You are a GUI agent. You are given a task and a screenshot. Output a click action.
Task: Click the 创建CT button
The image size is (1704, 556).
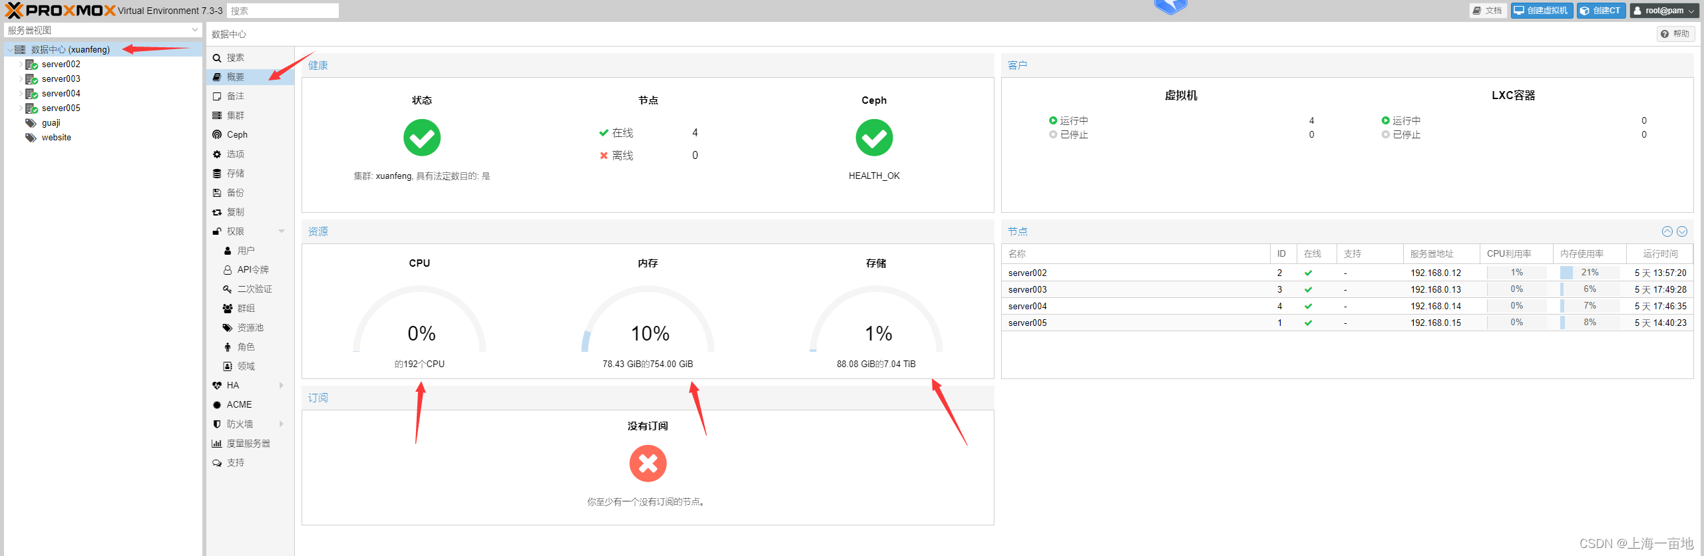tap(1601, 11)
